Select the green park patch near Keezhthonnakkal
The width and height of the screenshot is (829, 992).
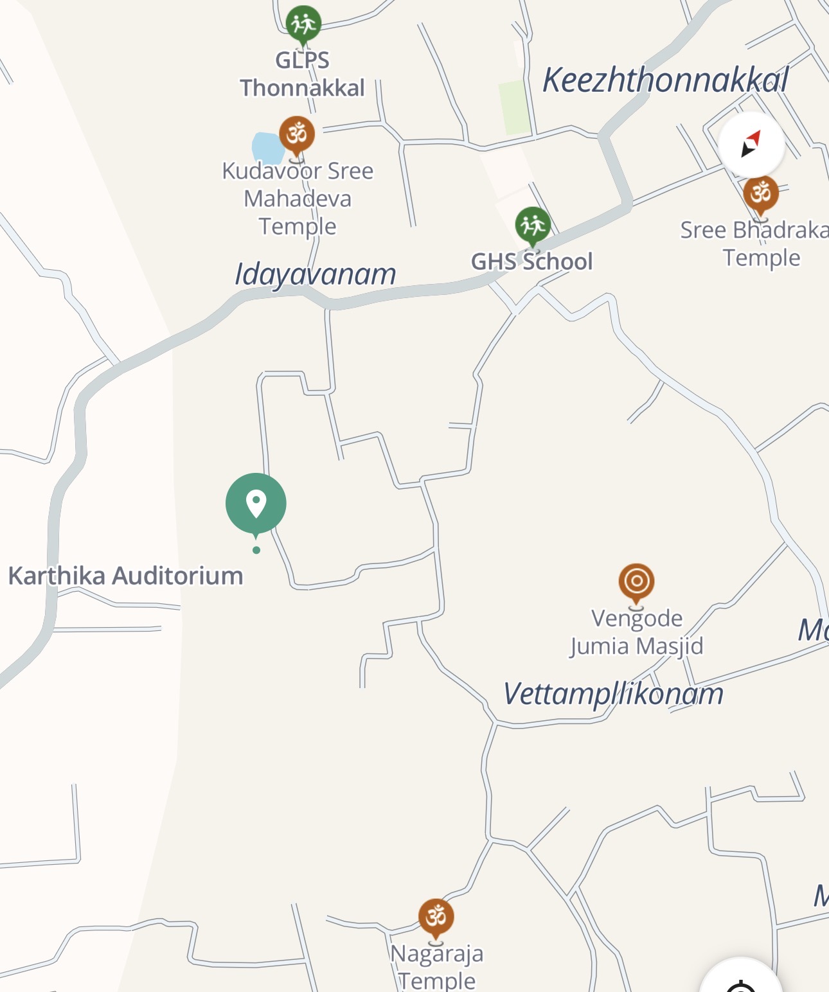click(x=515, y=107)
